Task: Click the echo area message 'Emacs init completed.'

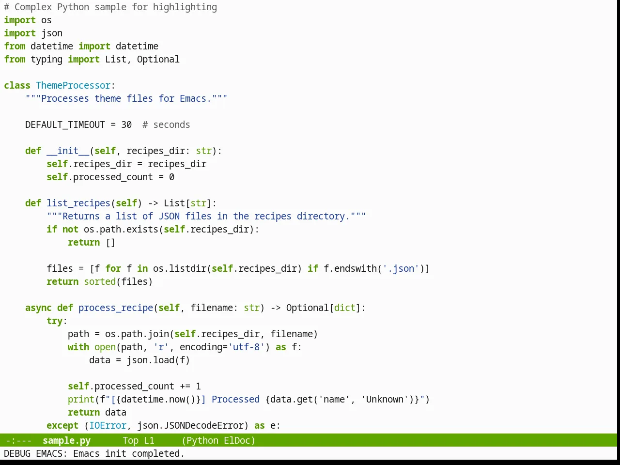Action: click(129, 453)
